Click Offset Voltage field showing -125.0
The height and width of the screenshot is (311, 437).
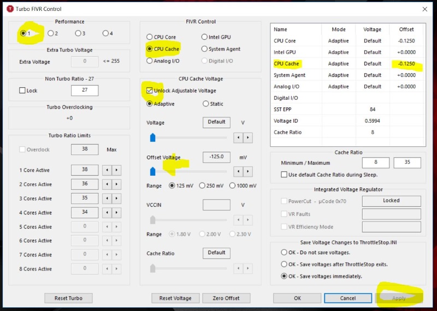[x=216, y=157]
